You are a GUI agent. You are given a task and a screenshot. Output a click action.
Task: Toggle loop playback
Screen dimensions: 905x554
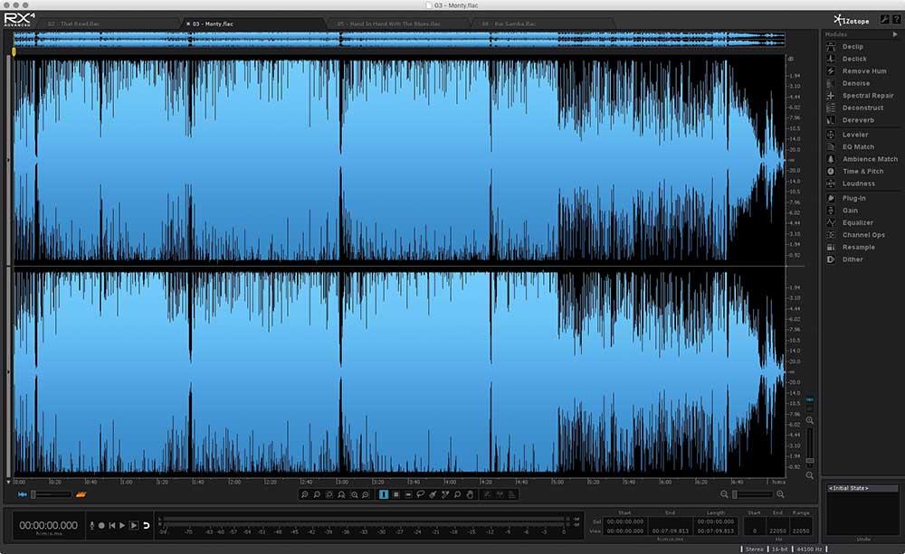[x=147, y=526]
